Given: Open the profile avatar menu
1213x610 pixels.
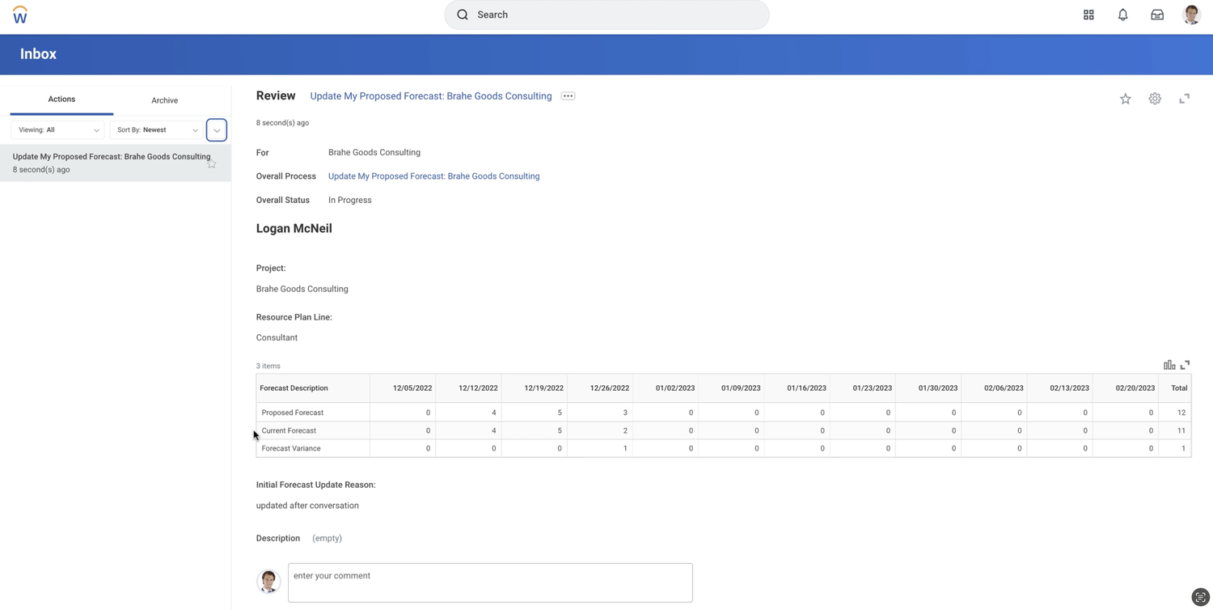Looking at the screenshot, I should pos(1191,15).
